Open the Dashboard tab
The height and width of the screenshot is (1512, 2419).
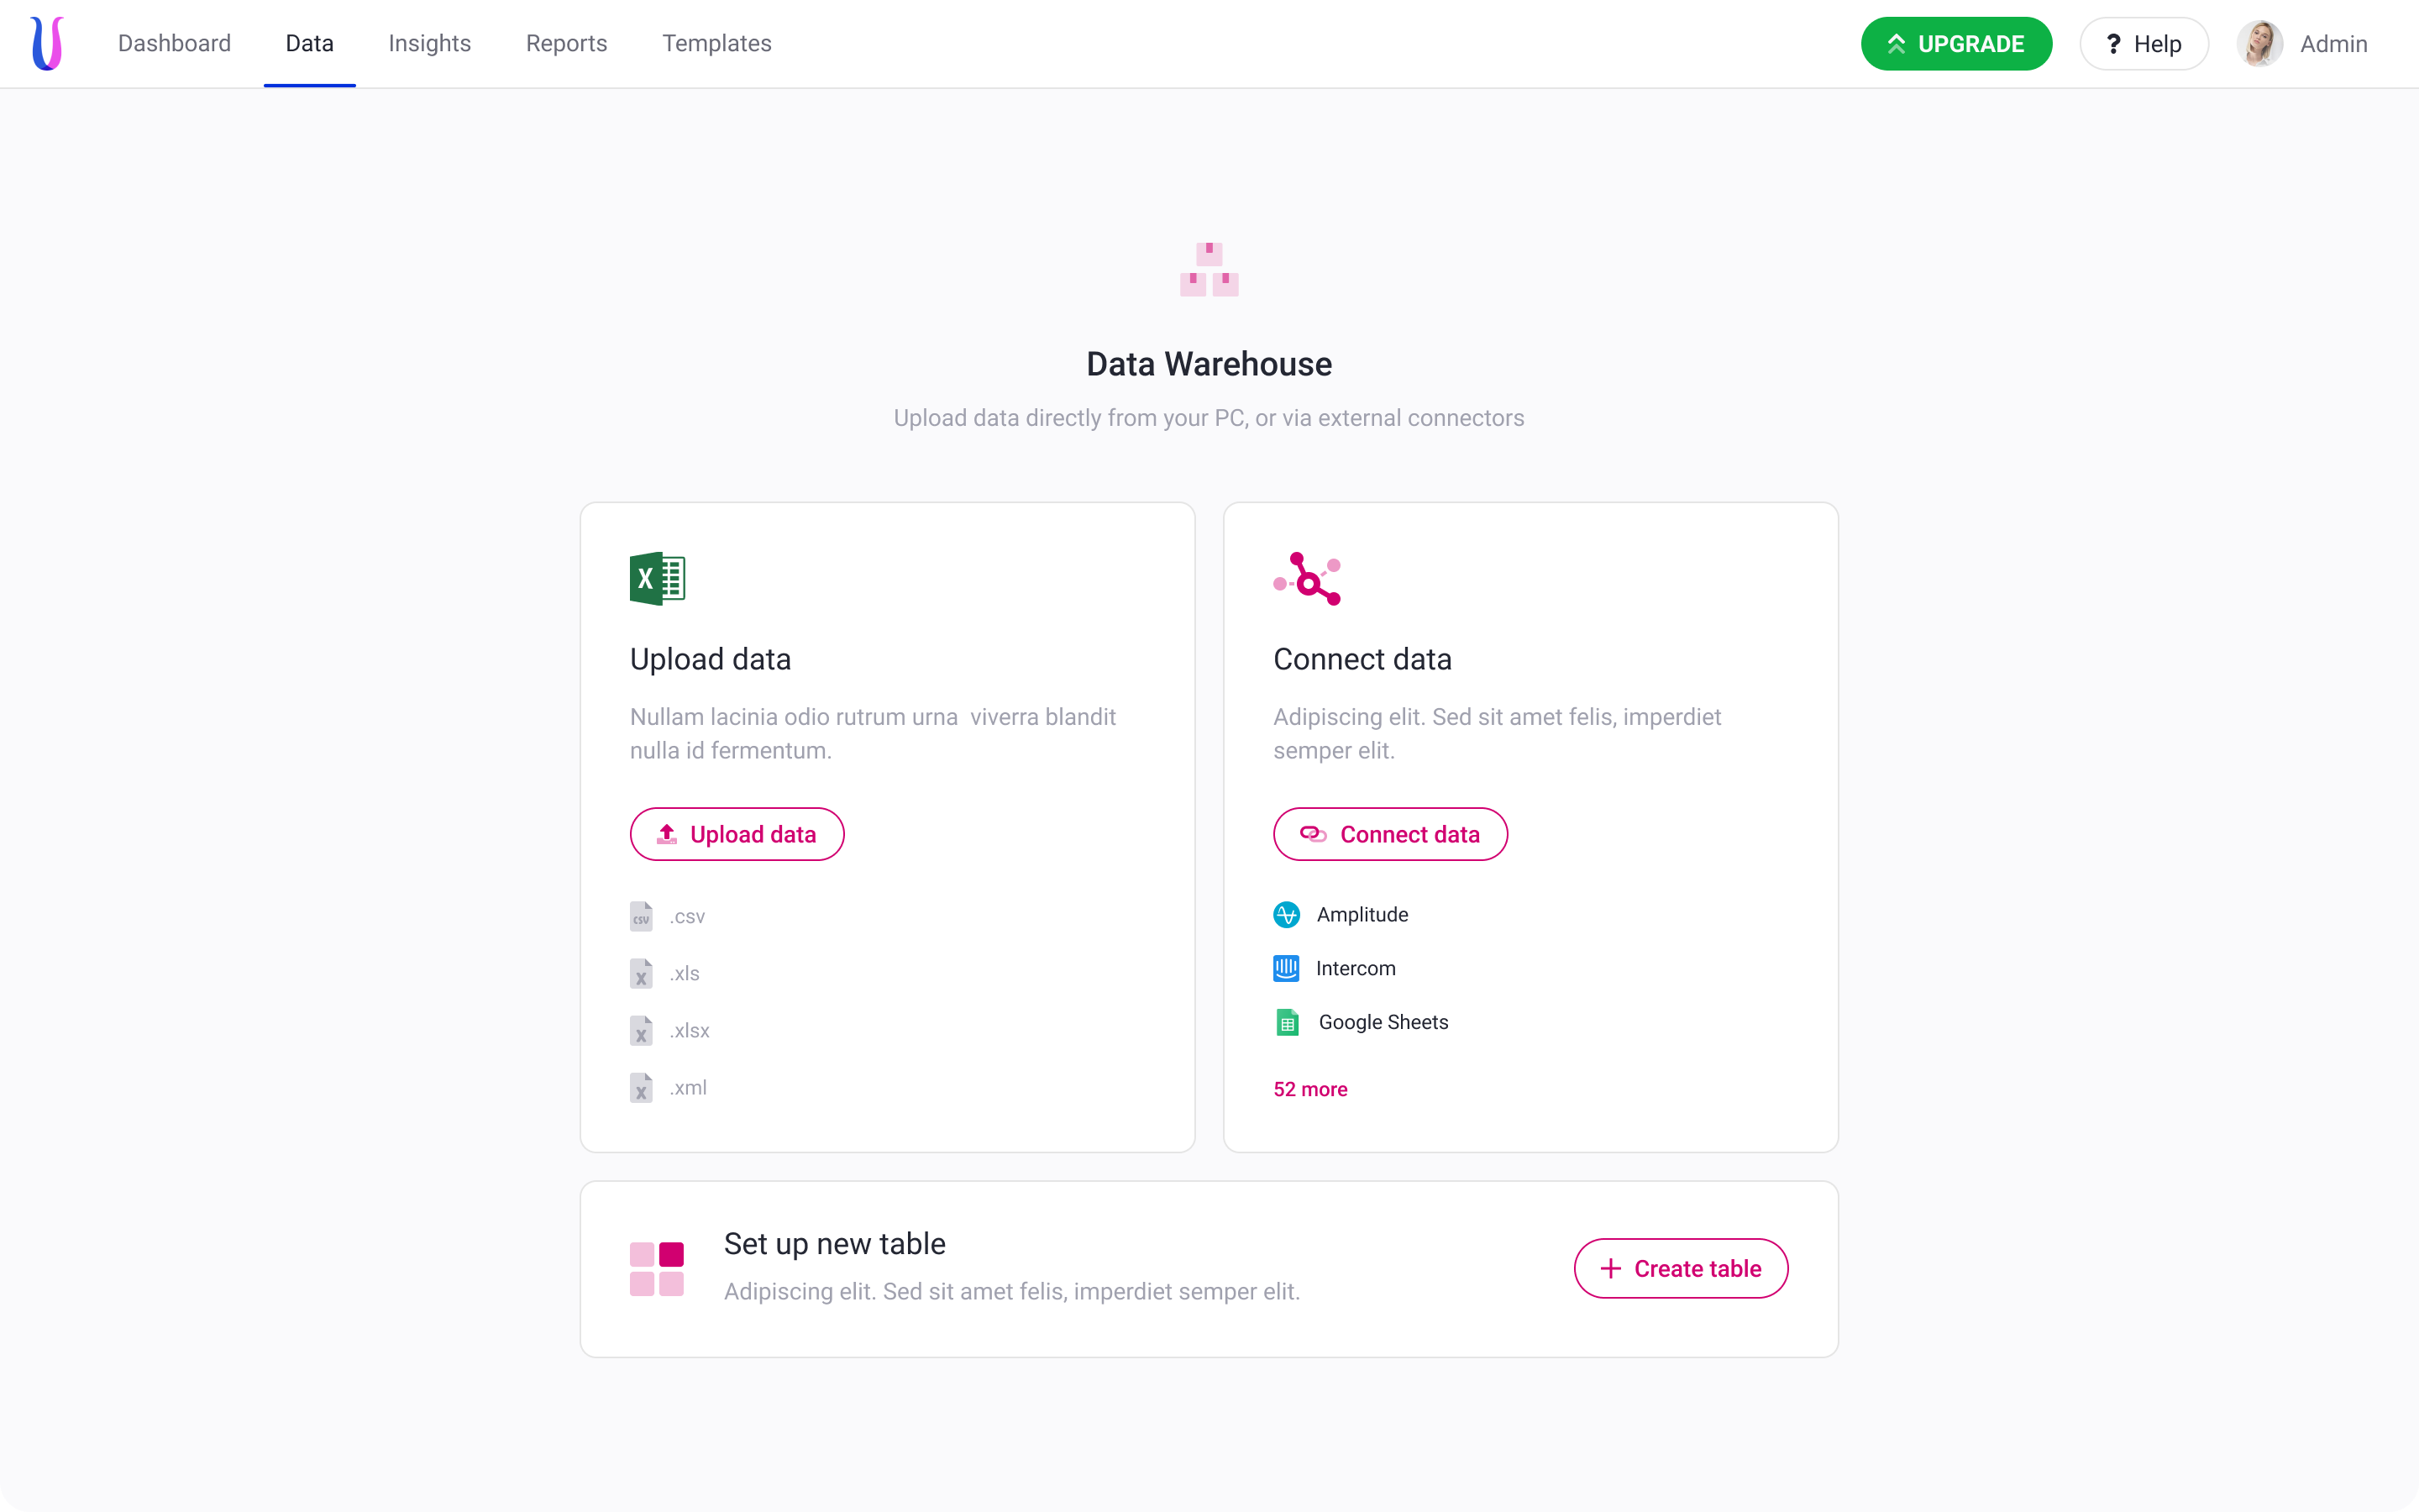click(174, 44)
